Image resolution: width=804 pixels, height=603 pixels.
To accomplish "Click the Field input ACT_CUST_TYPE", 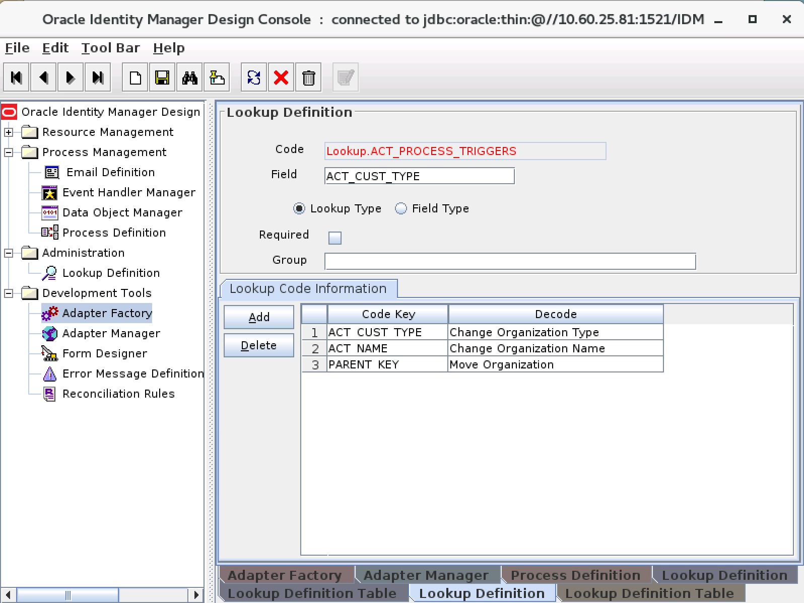I will [420, 176].
